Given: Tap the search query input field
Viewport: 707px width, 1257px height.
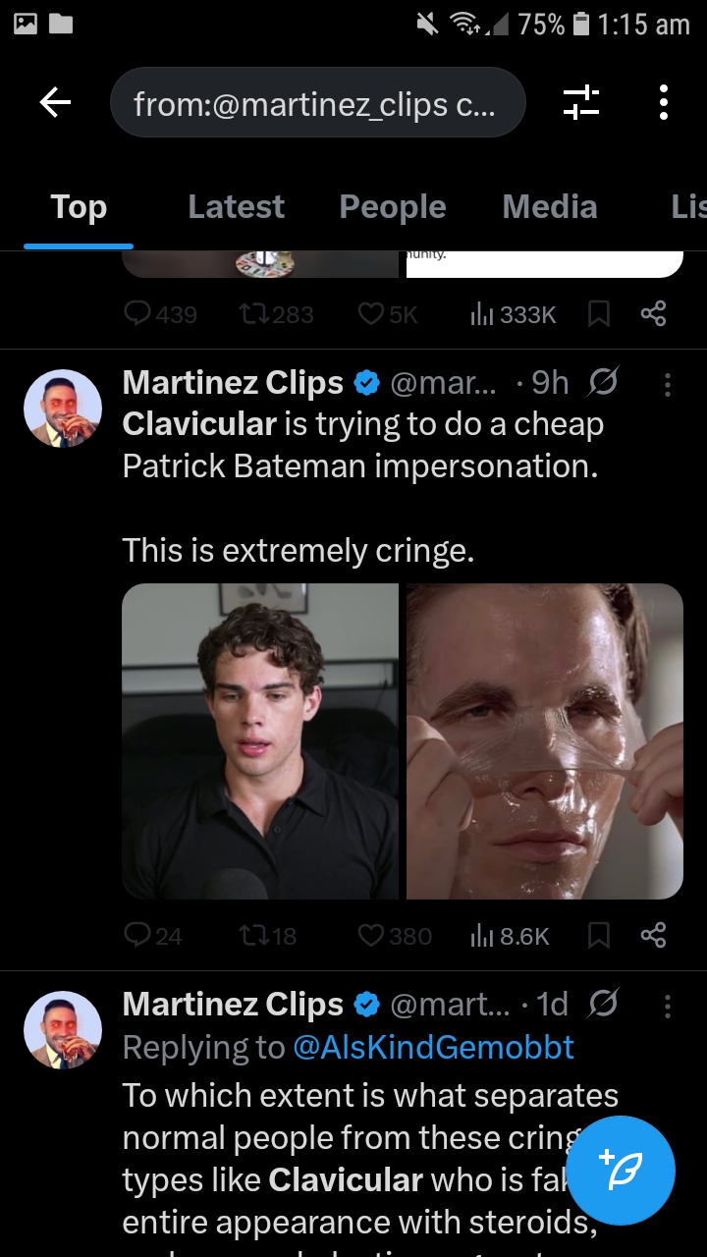Looking at the screenshot, I should click(x=317, y=102).
